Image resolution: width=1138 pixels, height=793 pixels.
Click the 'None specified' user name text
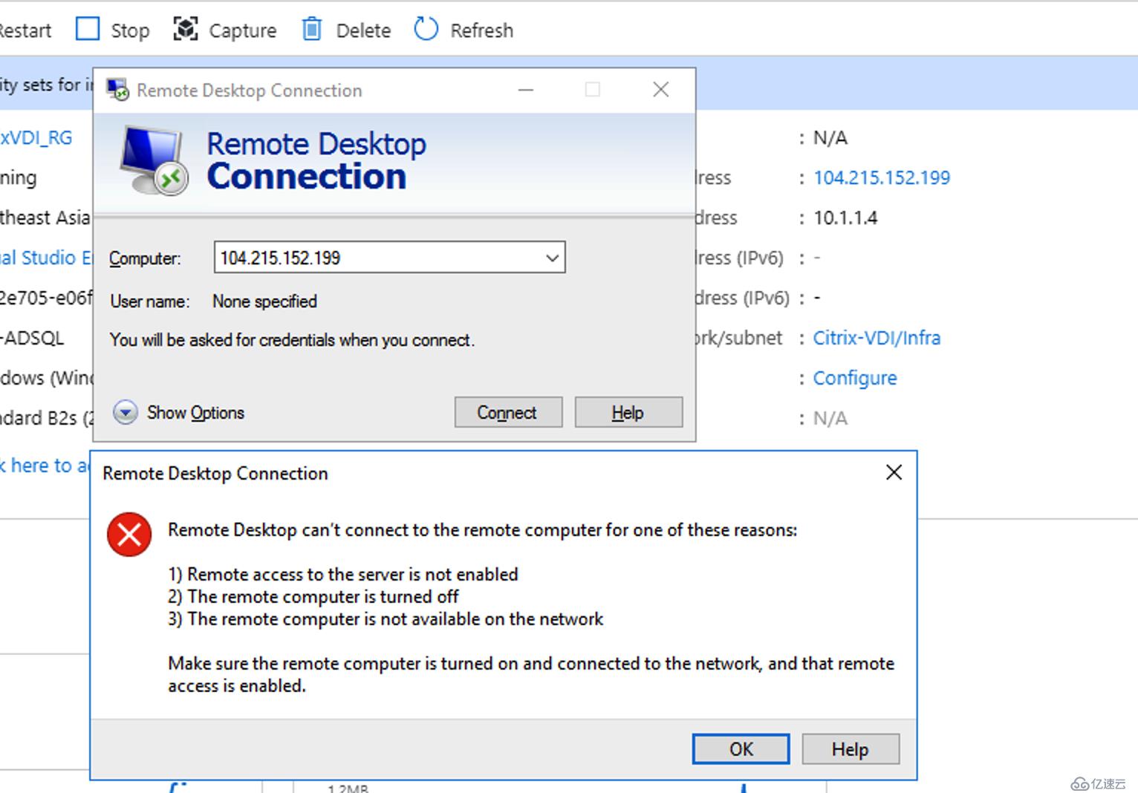264,301
